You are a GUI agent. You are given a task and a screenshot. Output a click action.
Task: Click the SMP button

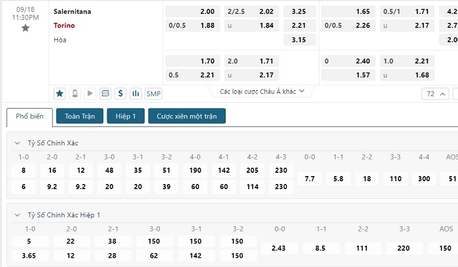153,94
